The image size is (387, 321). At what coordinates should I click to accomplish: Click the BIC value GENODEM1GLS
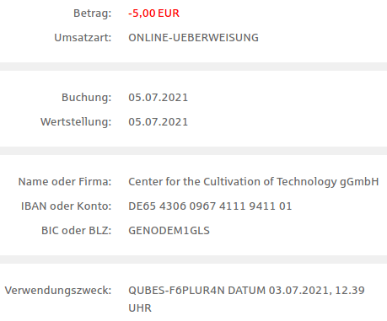(x=169, y=231)
